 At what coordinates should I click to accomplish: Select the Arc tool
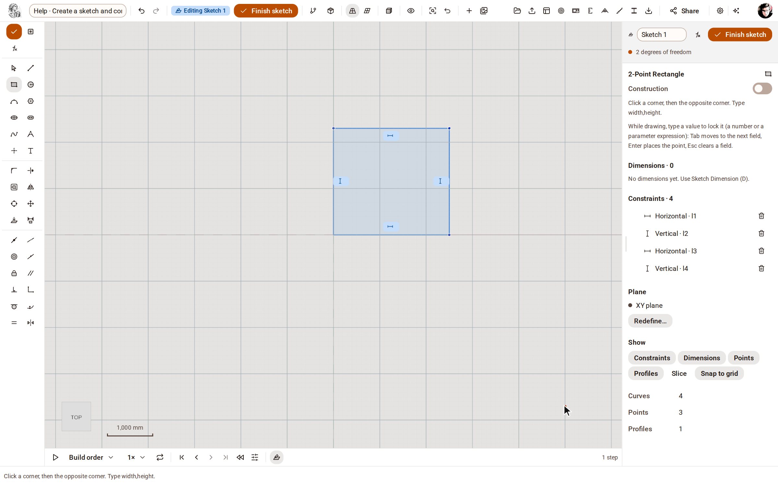point(14,101)
